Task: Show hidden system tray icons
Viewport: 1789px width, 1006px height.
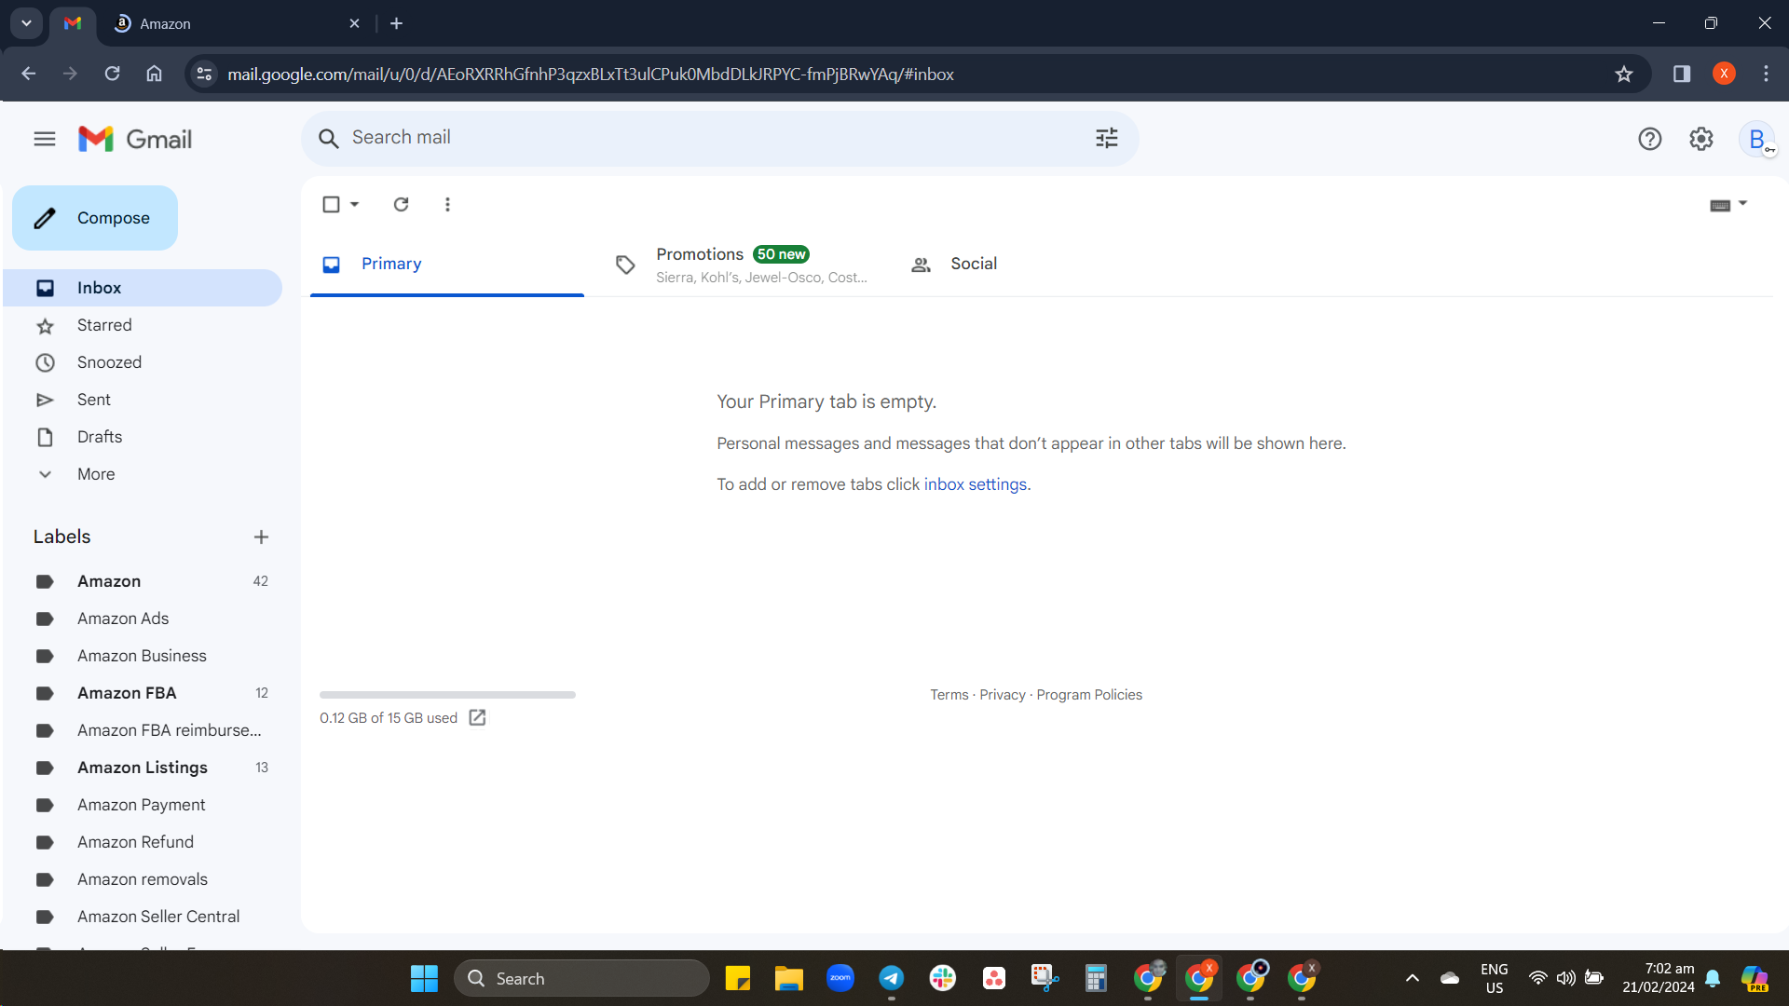Action: 1413,978
